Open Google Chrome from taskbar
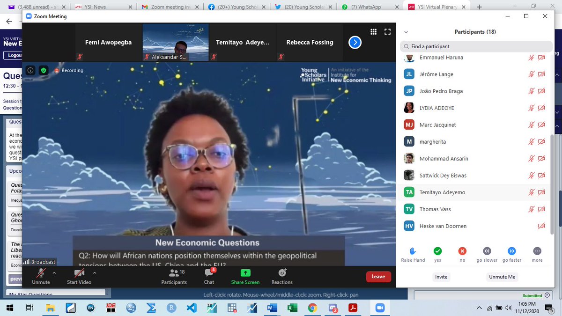 [312, 308]
